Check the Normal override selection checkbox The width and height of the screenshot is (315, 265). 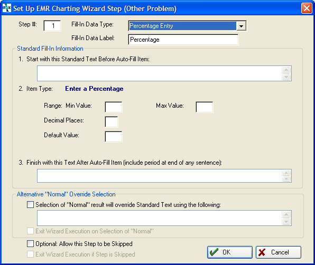click(30, 205)
